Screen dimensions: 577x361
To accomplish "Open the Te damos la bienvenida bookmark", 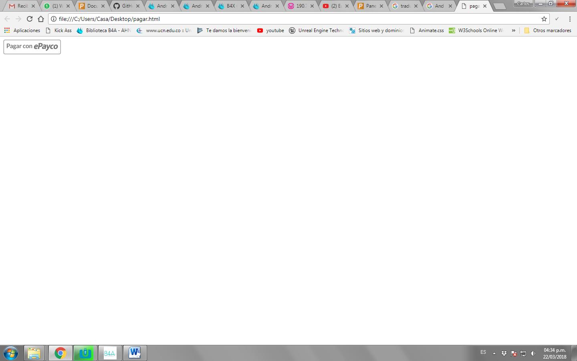I will click(x=224, y=30).
